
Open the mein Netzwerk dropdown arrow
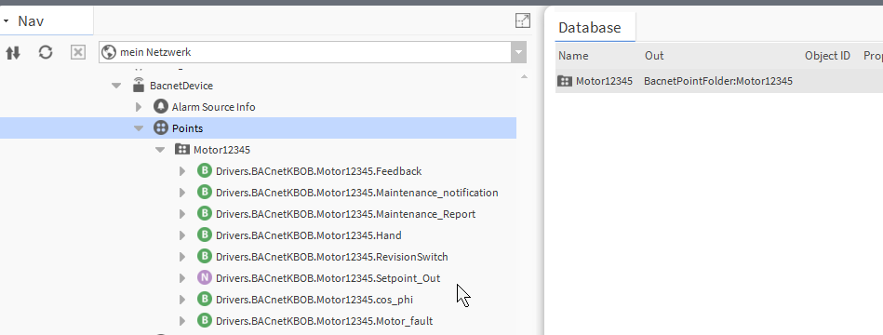coord(518,52)
